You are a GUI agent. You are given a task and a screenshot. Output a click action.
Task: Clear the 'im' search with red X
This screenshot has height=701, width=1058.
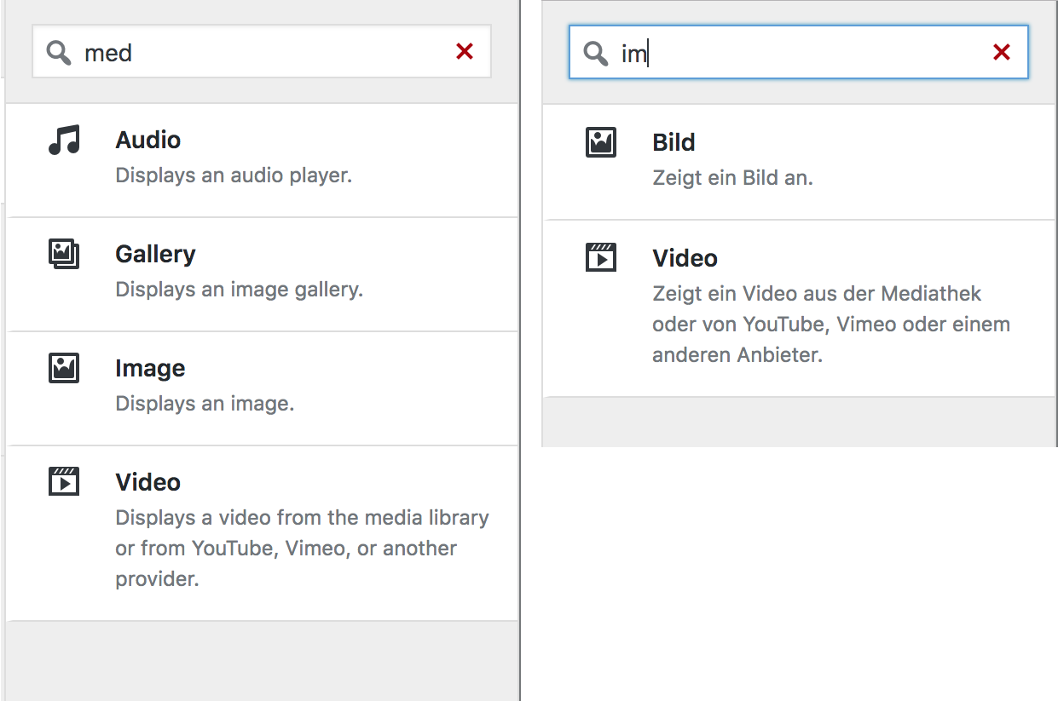(x=1002, y=53)
